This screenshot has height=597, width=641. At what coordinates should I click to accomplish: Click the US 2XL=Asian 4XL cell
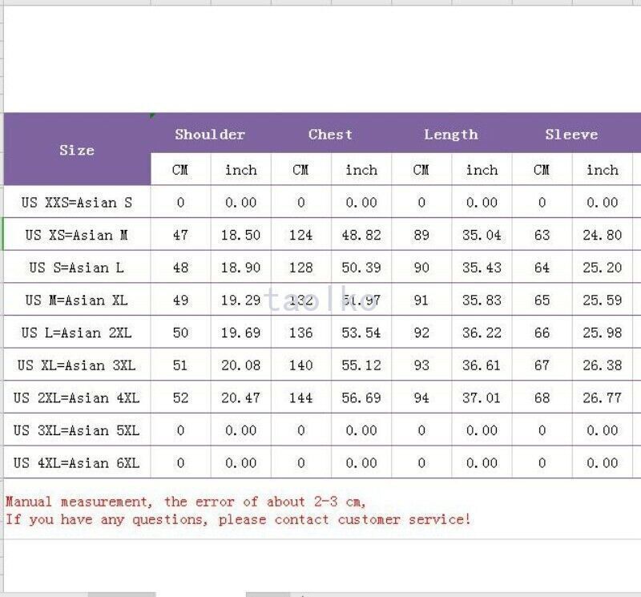[x=77, y=397]
